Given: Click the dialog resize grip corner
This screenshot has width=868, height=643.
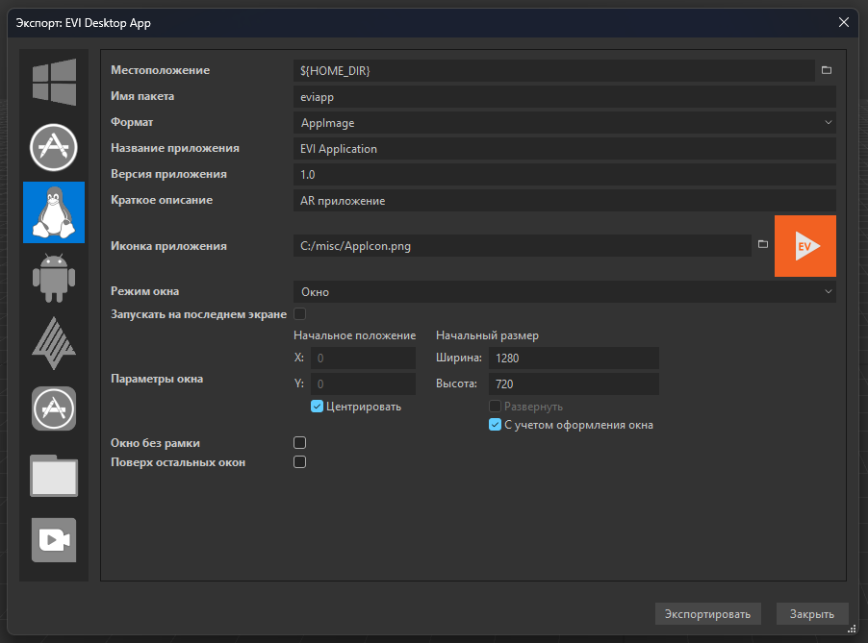Looking at the screenshot, I should coord(852,629).
